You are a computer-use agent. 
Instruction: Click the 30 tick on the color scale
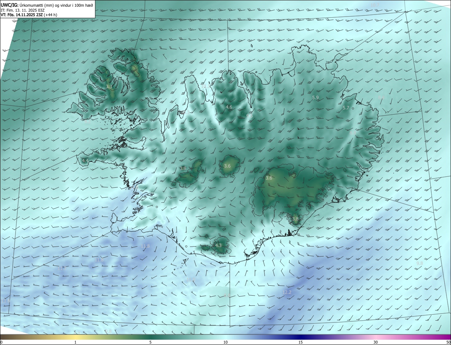pyautogui.click(x=376, y=342)
